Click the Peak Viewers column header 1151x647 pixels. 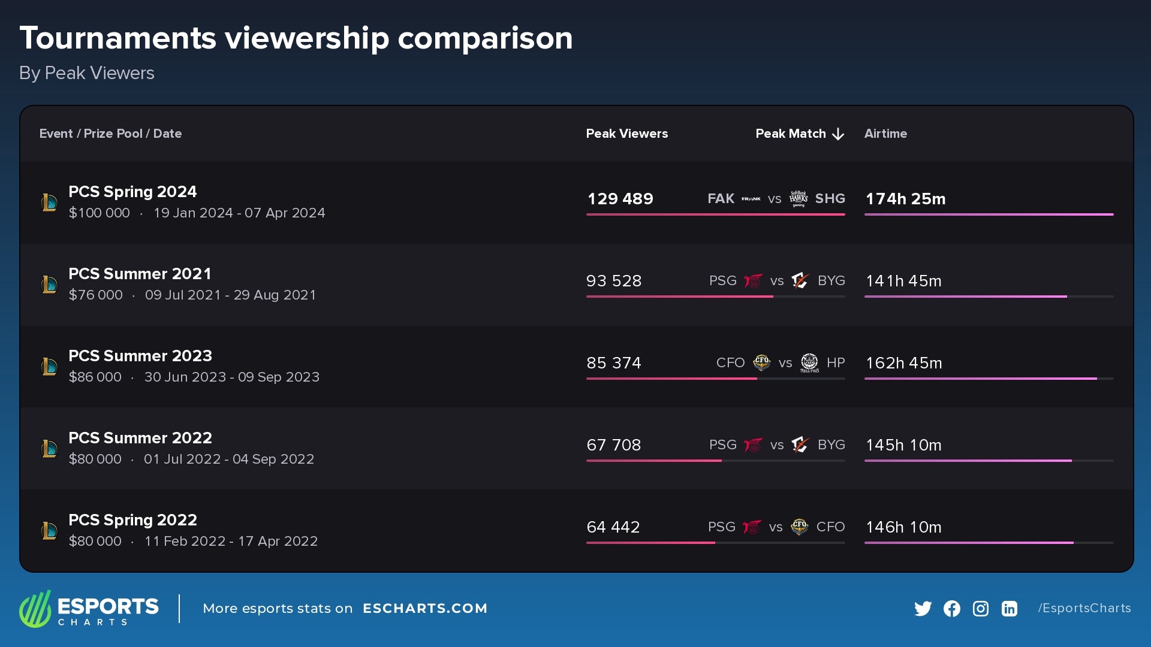pyautogui.click(x=627, y=134)
